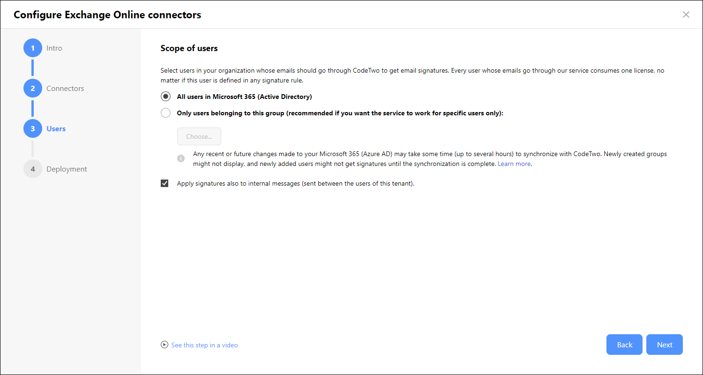Select the Users step label
This screenshot has width=703, height=375.
click(56, 128)
